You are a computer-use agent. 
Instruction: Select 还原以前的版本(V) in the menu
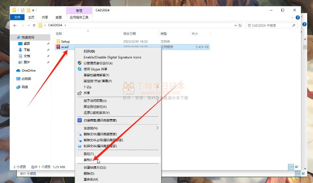pos(118,113)
